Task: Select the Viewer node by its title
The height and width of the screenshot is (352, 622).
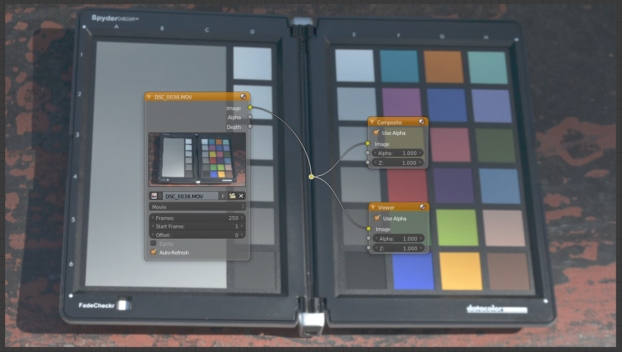Action: [x=386, y=208]
